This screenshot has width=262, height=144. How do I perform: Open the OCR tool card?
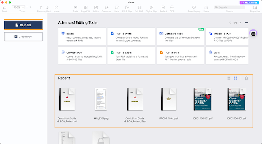pyautogui.click(x=227, y=55)
